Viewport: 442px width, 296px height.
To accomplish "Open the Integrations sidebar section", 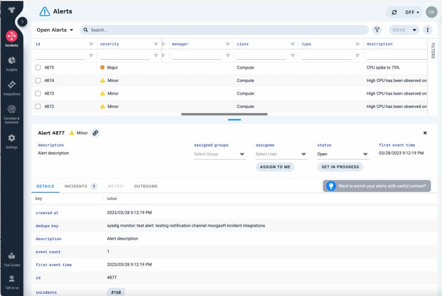I will pos(12,88).
